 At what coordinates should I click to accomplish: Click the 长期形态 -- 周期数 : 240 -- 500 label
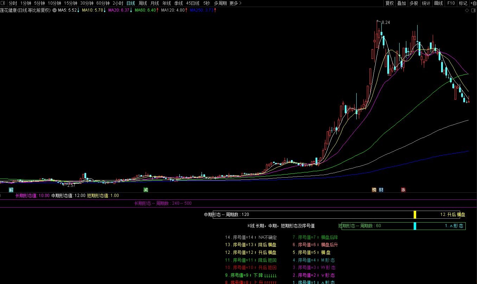pos(163,203)
